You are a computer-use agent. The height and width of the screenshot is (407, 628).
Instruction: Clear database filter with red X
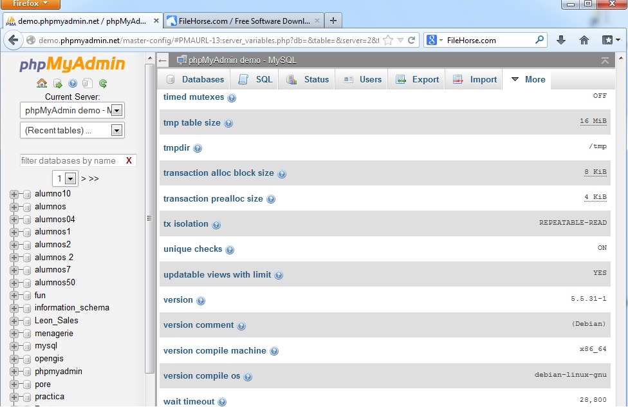coord(129,160)
